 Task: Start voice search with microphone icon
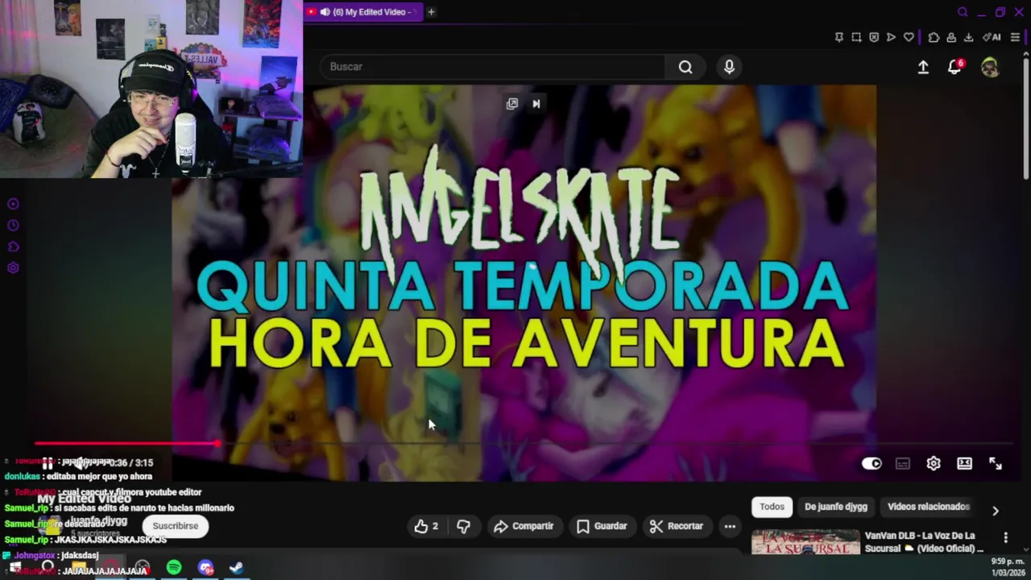(729, 67)
